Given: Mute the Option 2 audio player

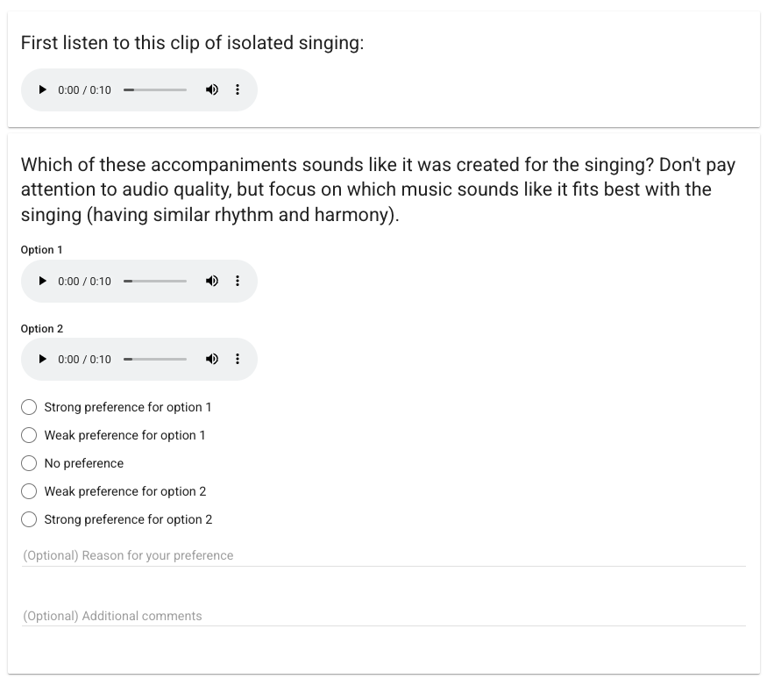Looking at the screenshot, I should pos(212,359).
